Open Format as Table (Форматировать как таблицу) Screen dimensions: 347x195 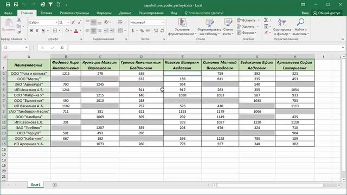click(209, 27)
